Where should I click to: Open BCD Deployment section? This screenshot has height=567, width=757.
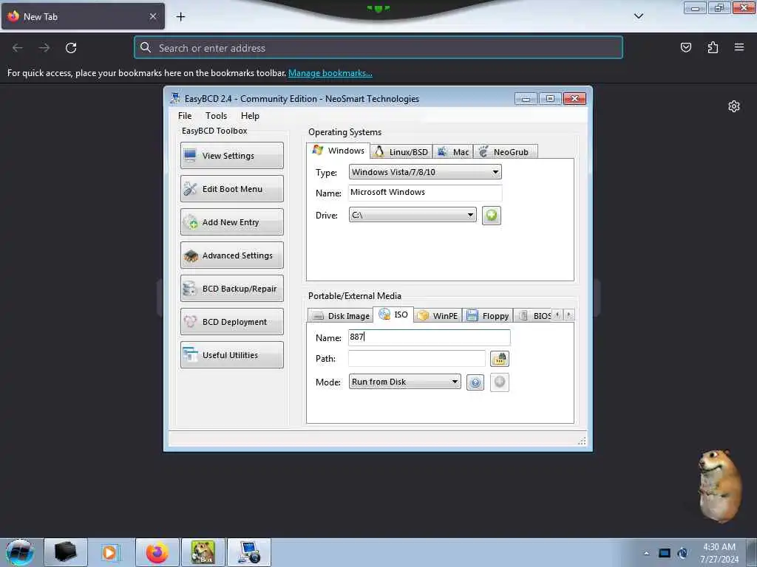pyautogui.click(x=231, y=322)
